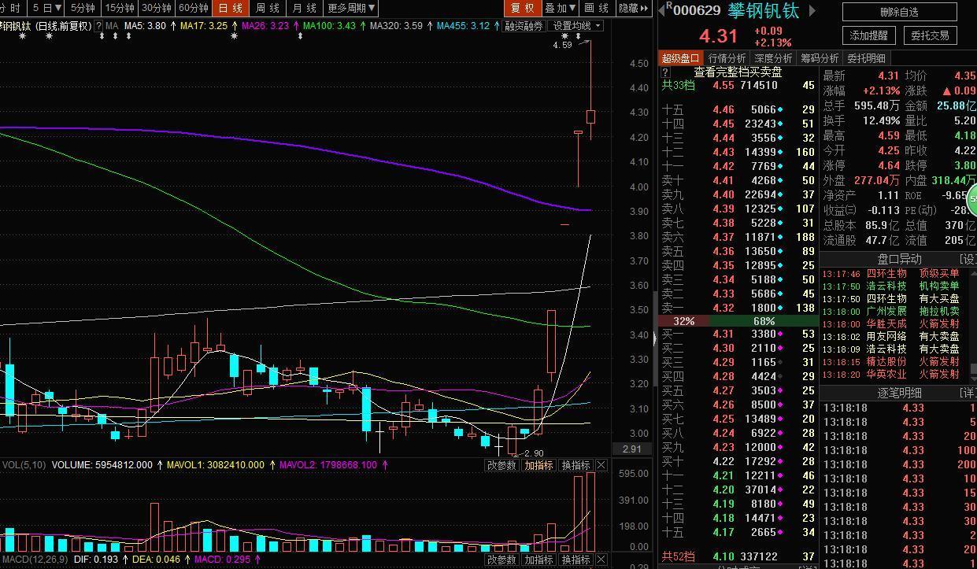Toggle 复权 price adjustment mode
This screenshot has height=569, width=977.
click(523, 8)
